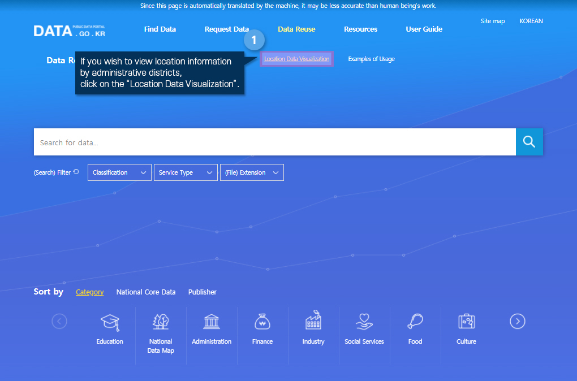
Task: Open the National Data Map category icon
Action: coord(161,322)
